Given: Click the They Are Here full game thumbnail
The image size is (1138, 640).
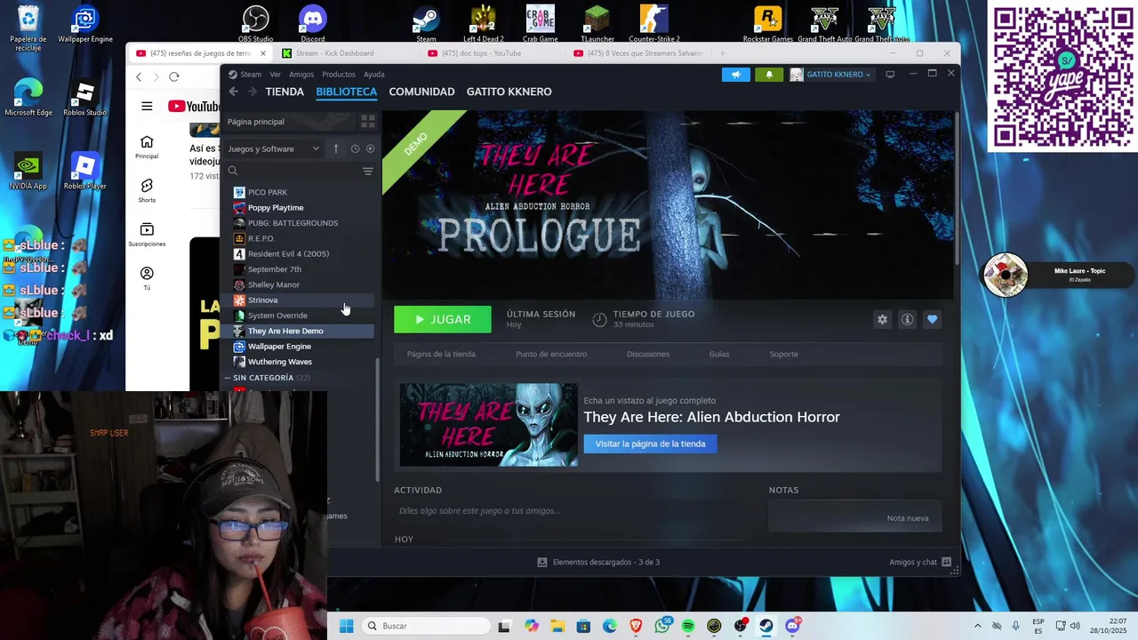Looking at the screenshot, I should [488, 425].
